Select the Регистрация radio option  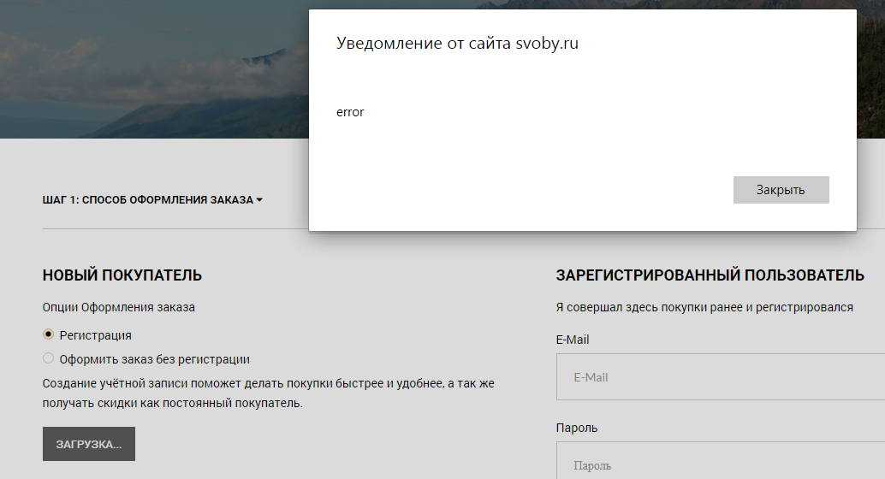click(x=49, y=334)
